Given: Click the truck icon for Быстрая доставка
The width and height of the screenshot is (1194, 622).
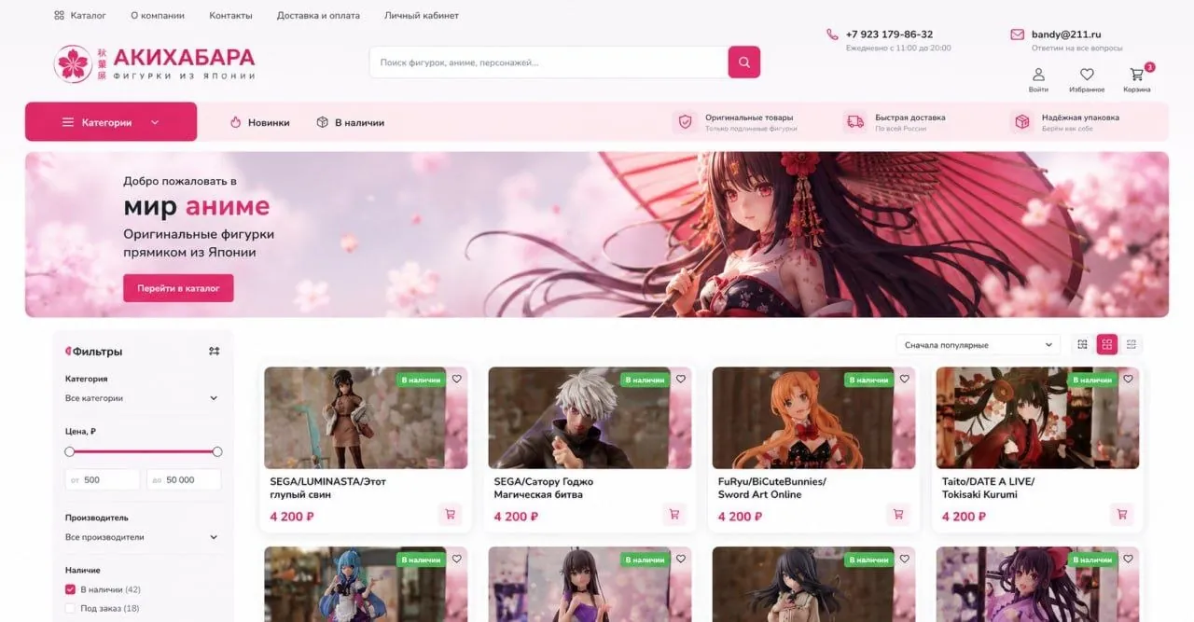Looking at the screenshot, I should [854, 121].
